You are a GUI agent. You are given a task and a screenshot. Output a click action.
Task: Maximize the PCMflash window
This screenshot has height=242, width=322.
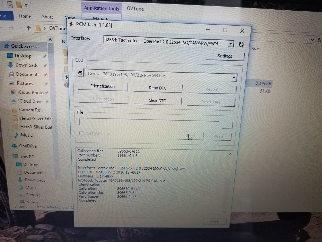point(225,30)
